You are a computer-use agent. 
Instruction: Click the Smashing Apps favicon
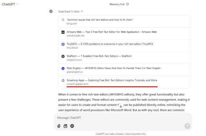pos(63,81)
